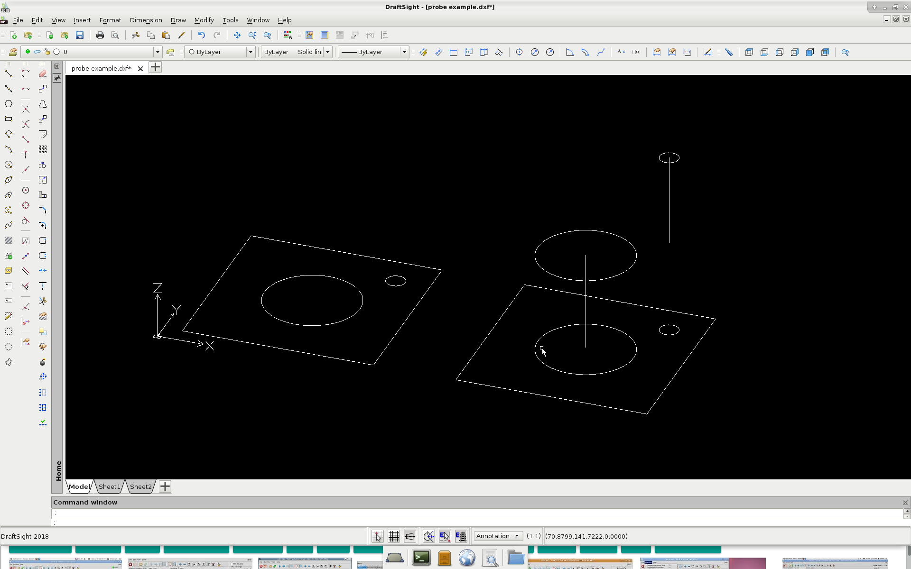Add a new sheet tab
Screen dimensions: 911x569
click(x=165, y=486)
